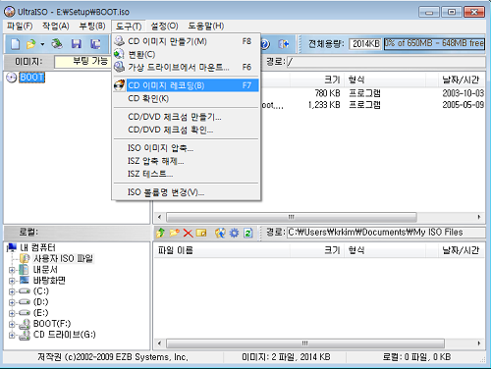Image resolution: width=491 pixels, height=369 pixels.
Task: Click the upper 날짜/시간 column header
Action: pos(462,79)
